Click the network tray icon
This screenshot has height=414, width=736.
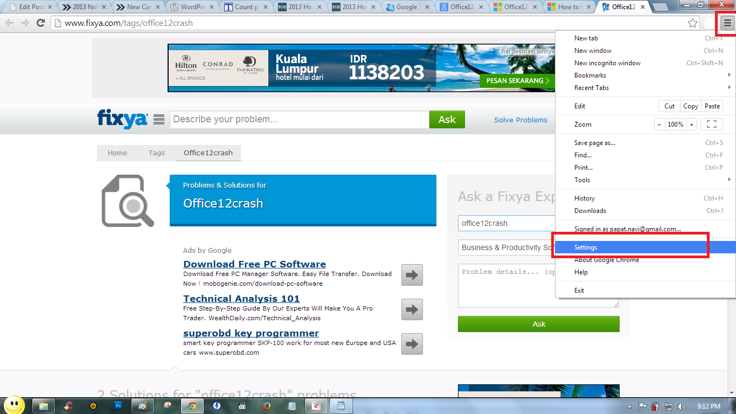tap(669, 406)
